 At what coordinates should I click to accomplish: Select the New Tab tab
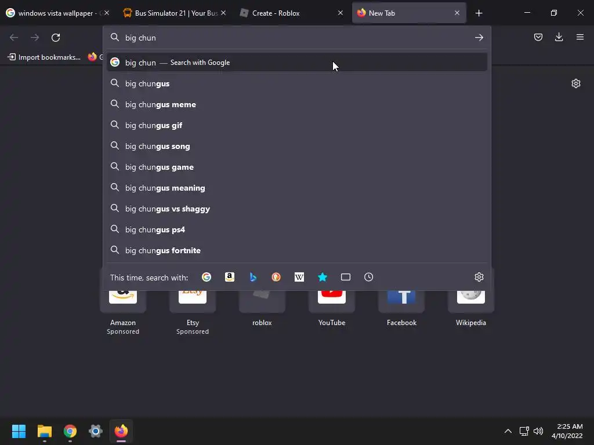pos(409,13)
